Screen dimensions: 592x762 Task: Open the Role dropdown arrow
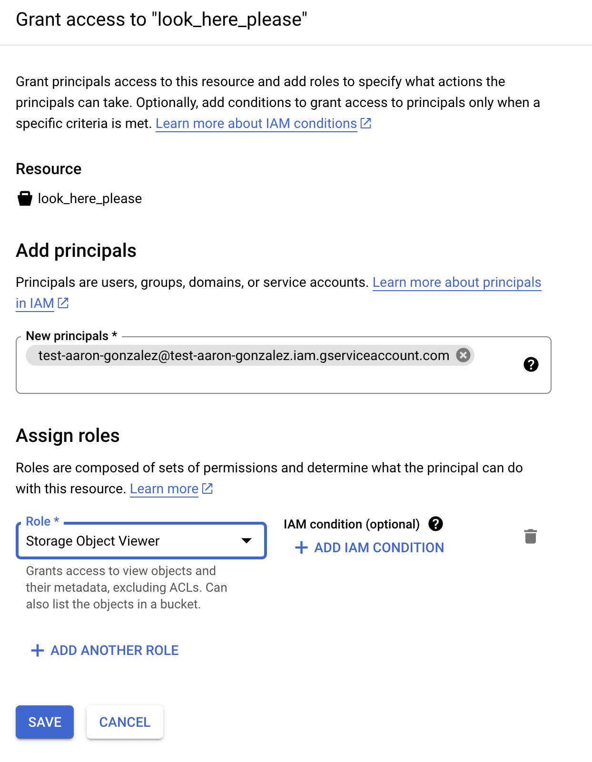246,540
